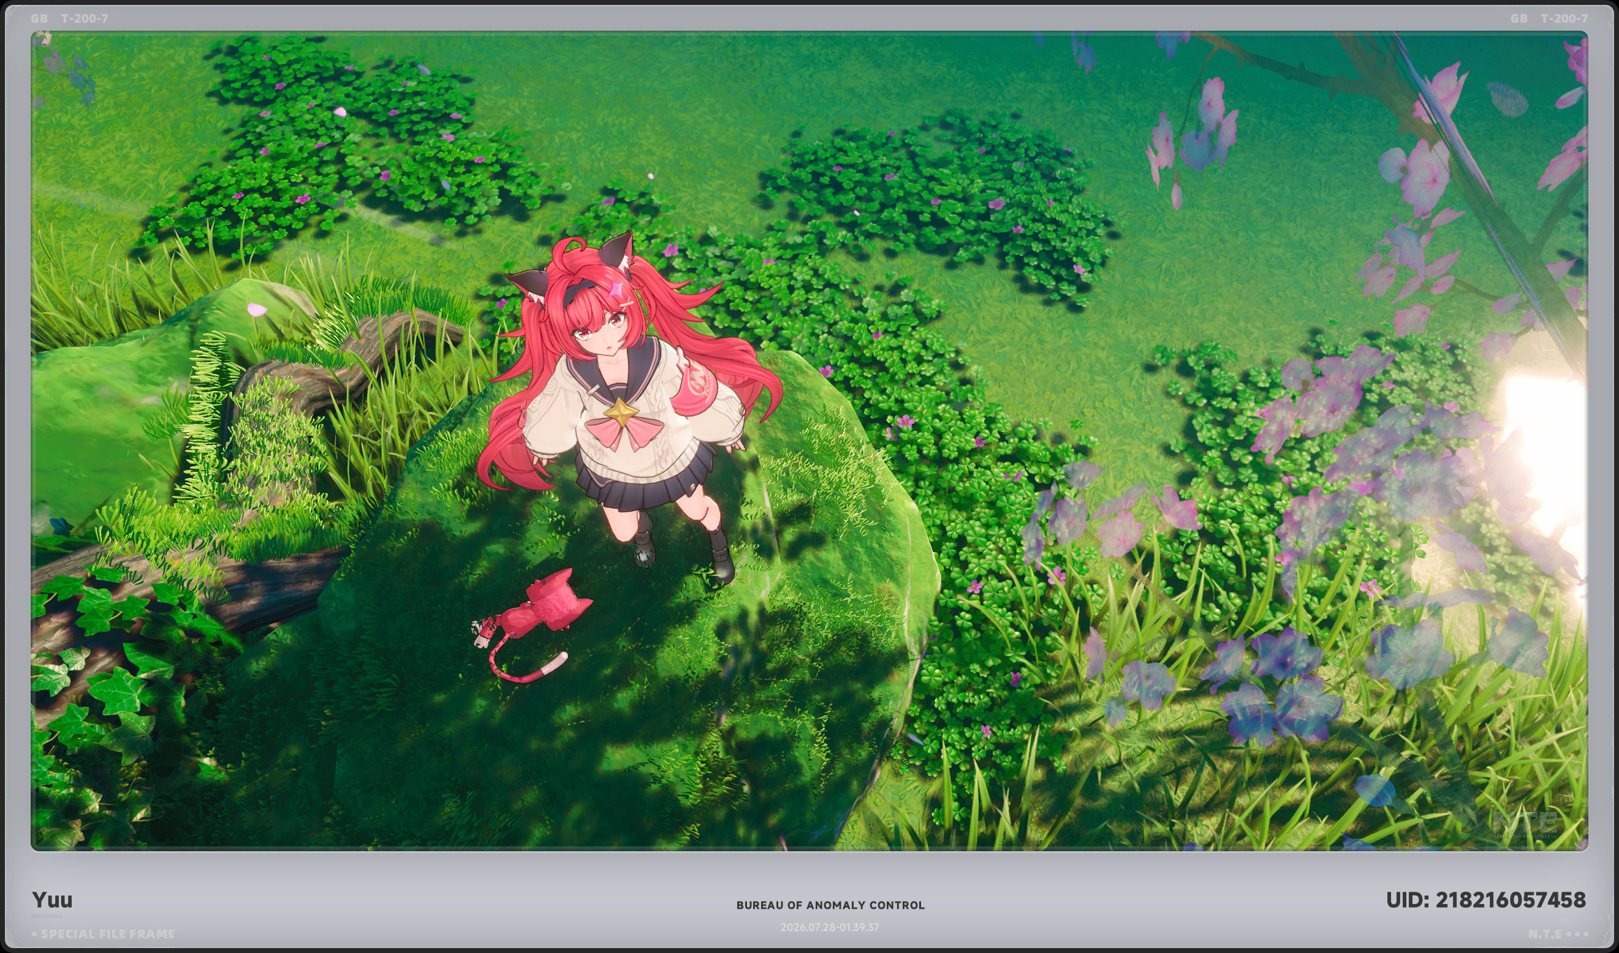Select the timestamp "2026.07.28-01.39.37"
The height and width of the screenshot is (953, 1619).
[x=830, y=927]
